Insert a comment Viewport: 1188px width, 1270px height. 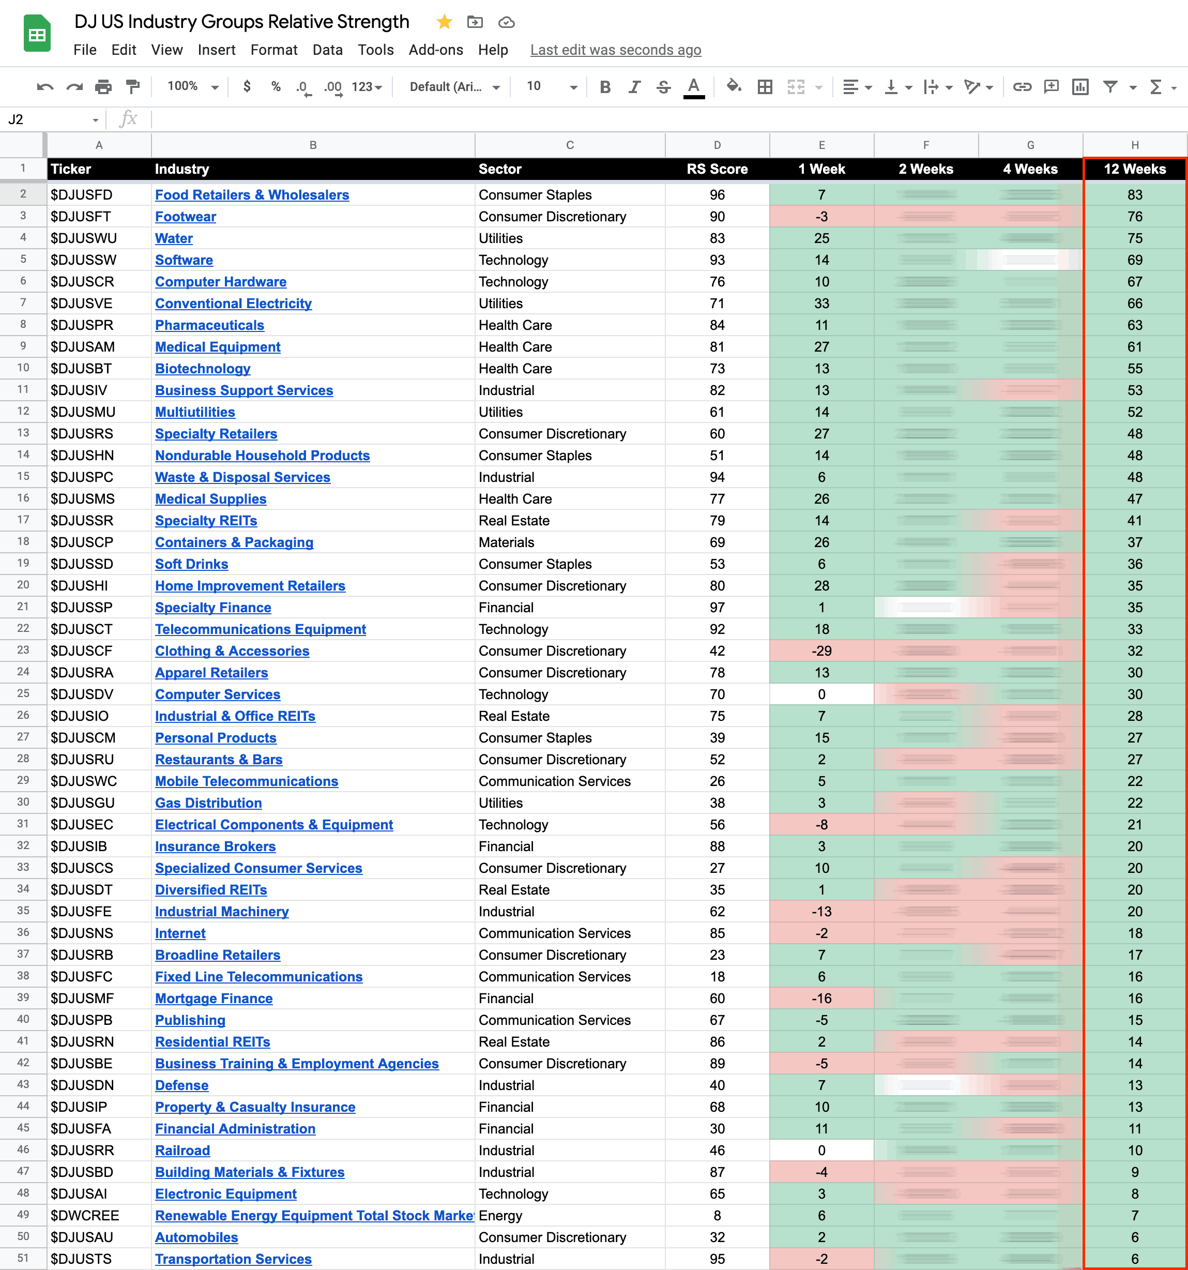1052,87
